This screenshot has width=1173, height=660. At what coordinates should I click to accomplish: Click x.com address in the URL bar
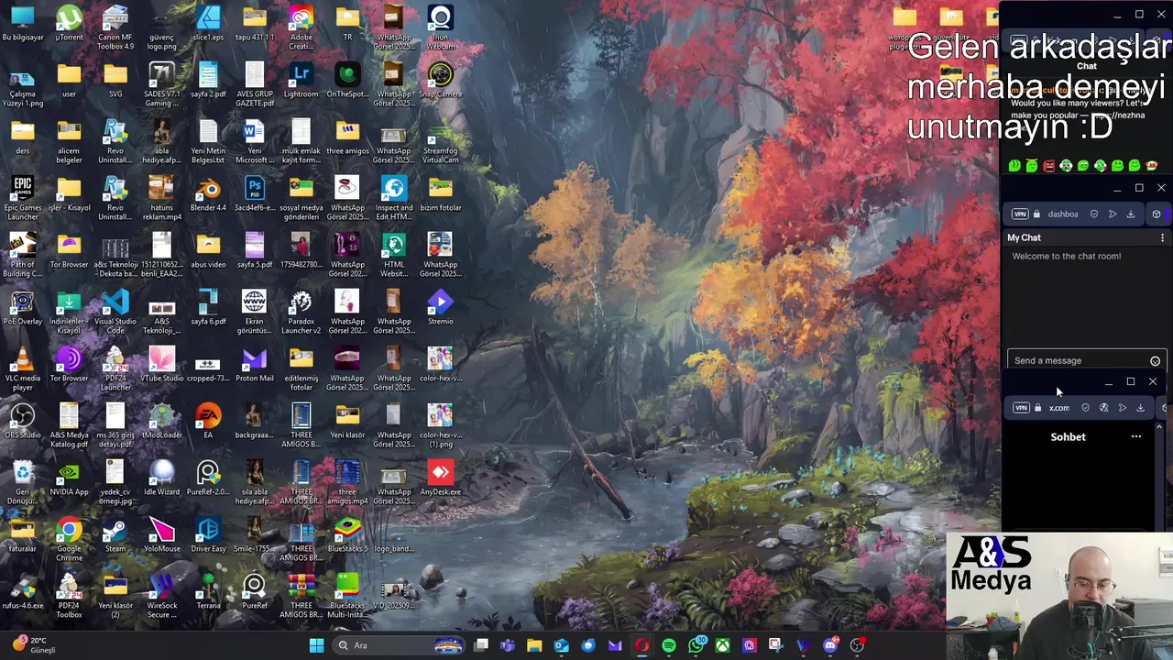1059,407
